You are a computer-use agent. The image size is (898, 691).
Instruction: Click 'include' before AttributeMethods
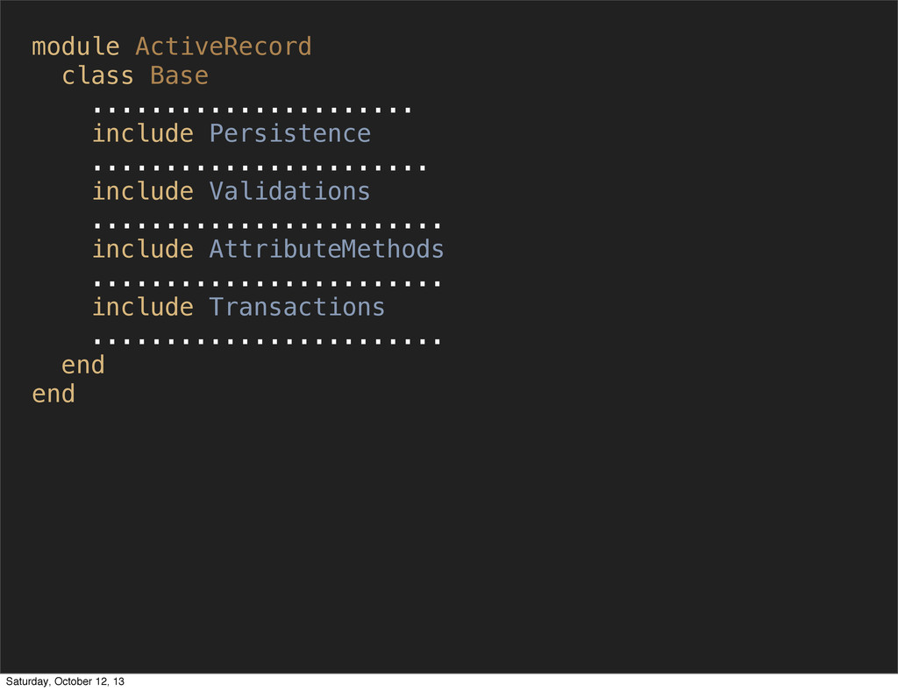tap(143, 249)
